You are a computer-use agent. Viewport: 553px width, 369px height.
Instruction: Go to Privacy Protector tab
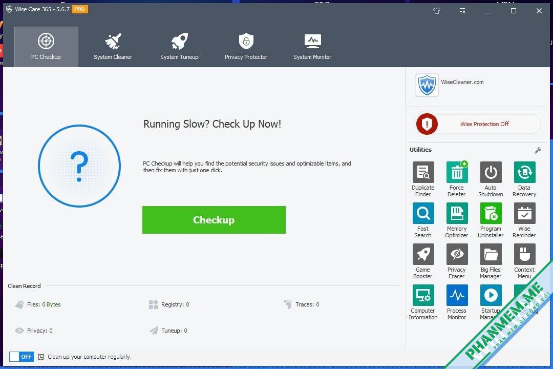pos(246,47)
